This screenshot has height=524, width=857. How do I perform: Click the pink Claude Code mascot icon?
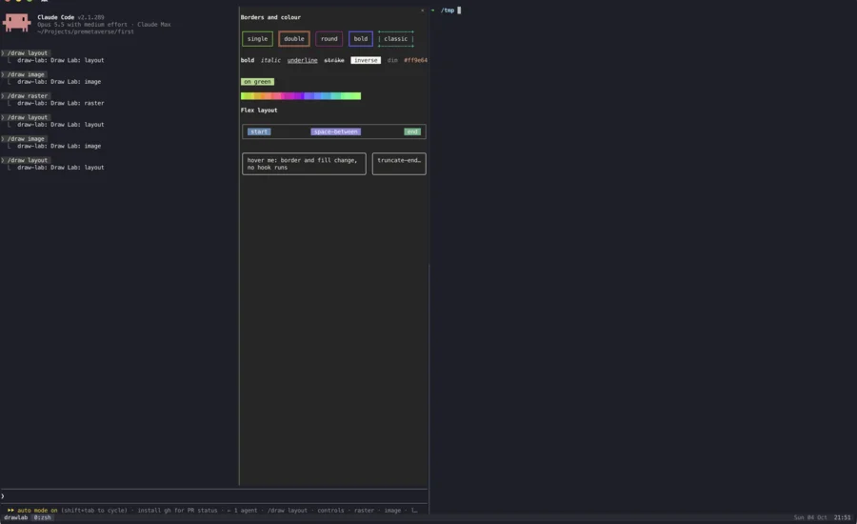pyautogui.click(x=16, y=23)
